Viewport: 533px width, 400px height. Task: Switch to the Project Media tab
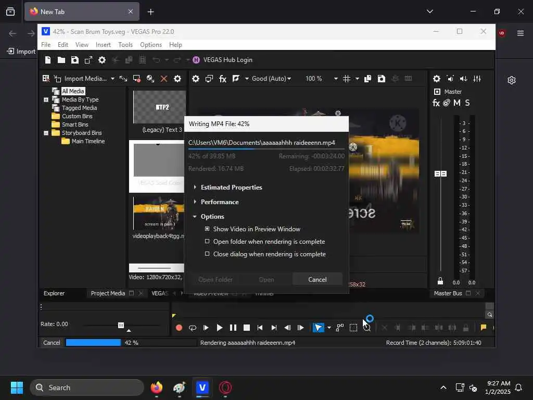108,293
